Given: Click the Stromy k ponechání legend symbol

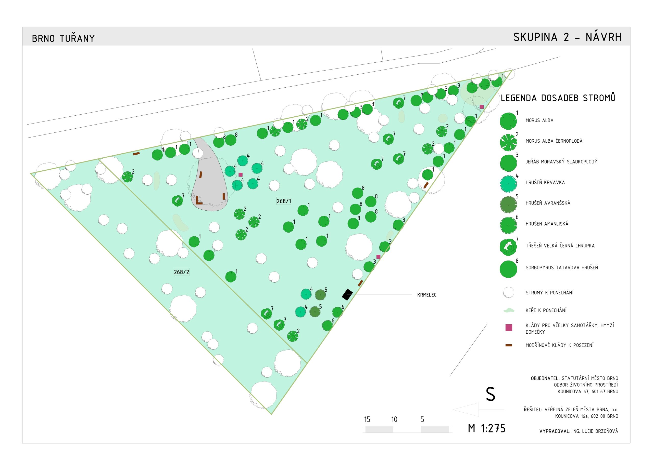Looking at the screenshot, I should (x=509, y=293).
